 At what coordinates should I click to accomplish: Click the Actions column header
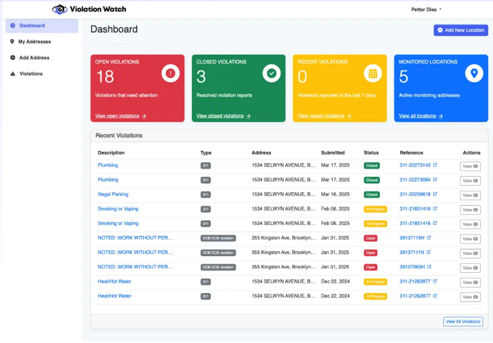(471, 153)
